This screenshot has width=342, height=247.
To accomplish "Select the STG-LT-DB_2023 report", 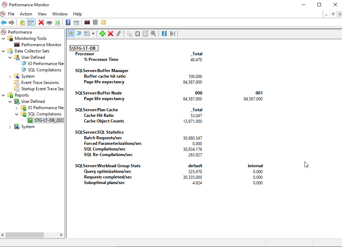I will tap(49, 120).
